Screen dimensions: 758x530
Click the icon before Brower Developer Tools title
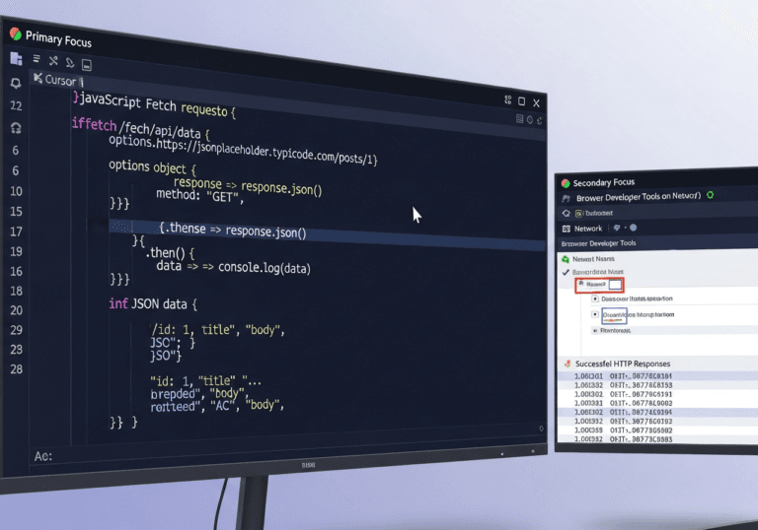(567, 198)
